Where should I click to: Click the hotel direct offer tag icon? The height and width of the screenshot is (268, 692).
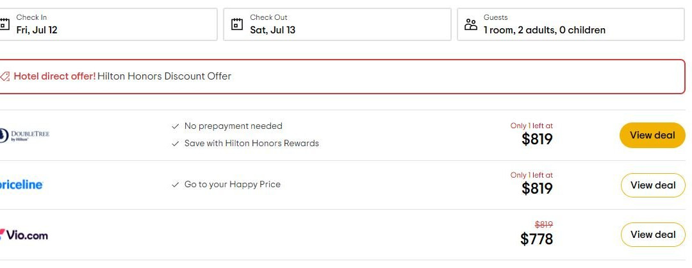(x=4, y=76)
